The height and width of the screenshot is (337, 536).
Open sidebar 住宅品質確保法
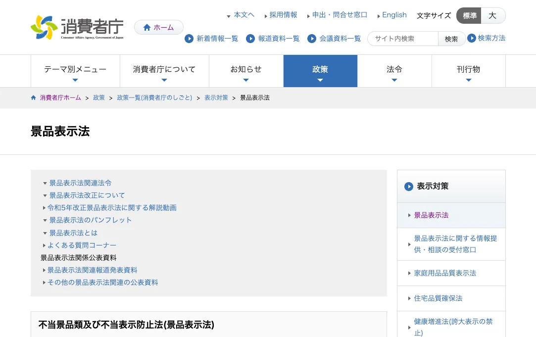point(451,298)
